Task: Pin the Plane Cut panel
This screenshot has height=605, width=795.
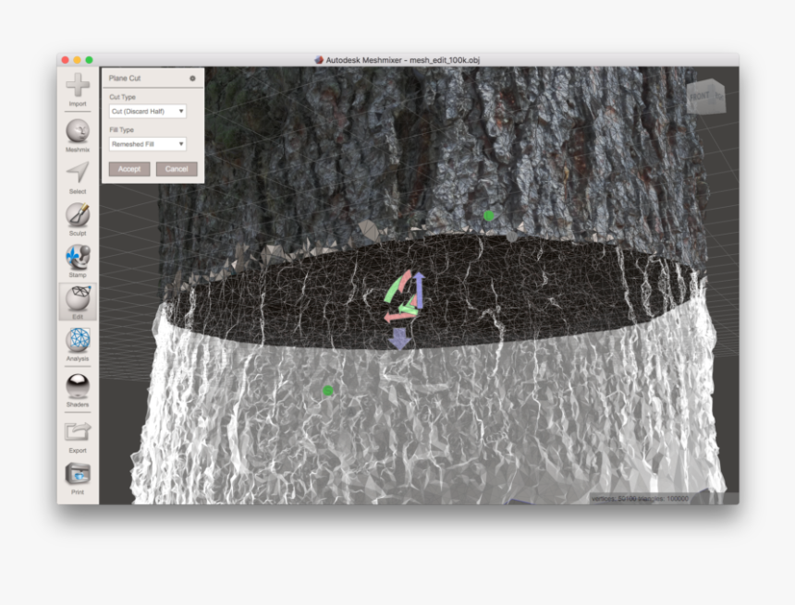Action: (192, 79)
